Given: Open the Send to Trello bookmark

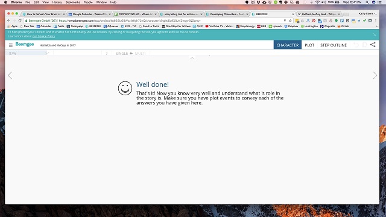Looking at the screenshot, I should point(149,26).
